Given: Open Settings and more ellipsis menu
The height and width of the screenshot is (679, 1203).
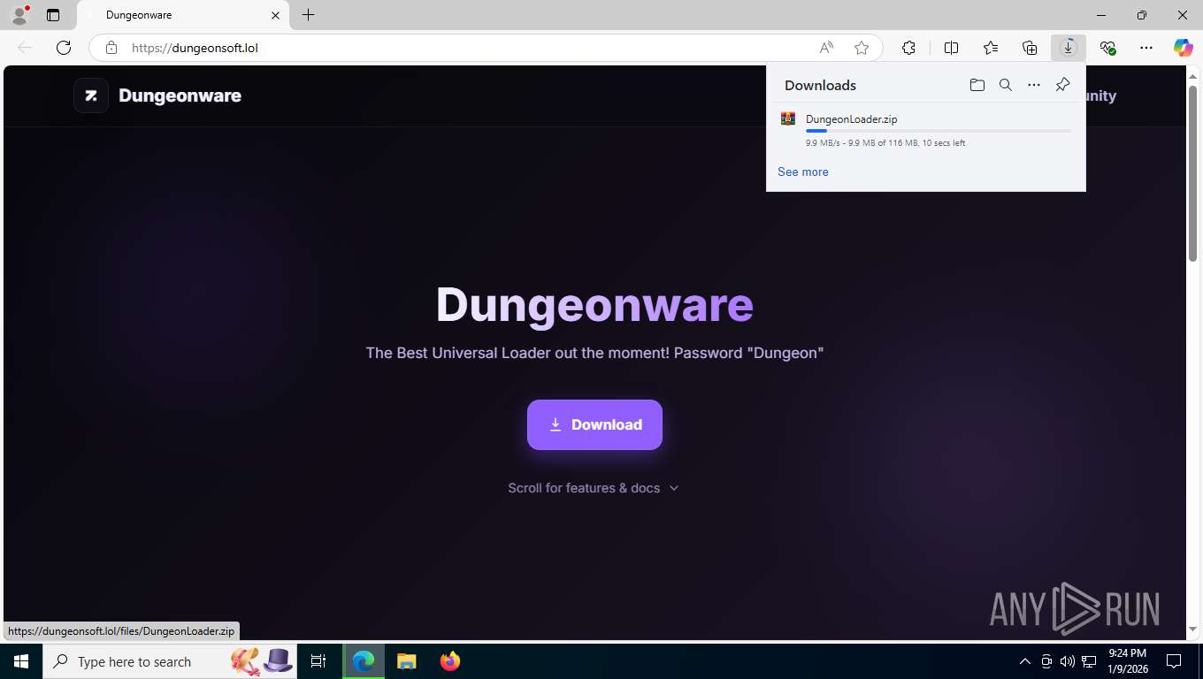Looking at the screenshot, I should click(x=1146, y=48).
